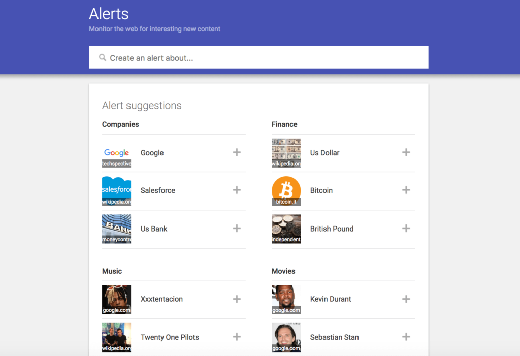
Task: Add an alert for Us Dollar
Action: click(x=406, y=153)
